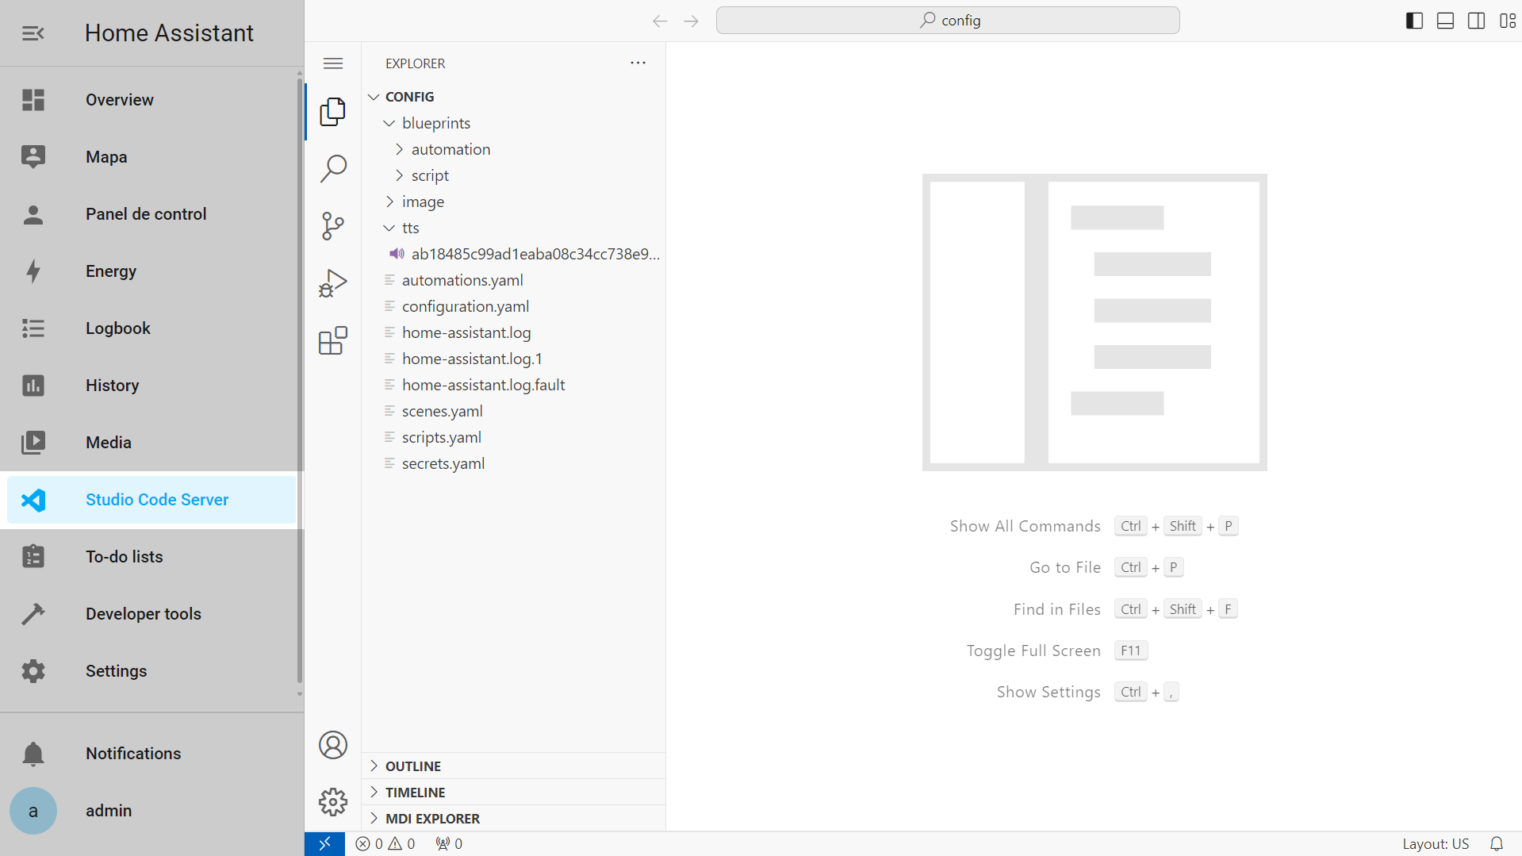
Task: Click the Studio Code Server VS Code icon
Action: coord(33,500)
